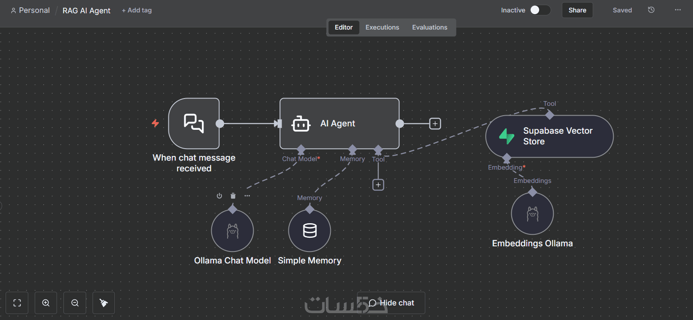This screenshot has height=320, width=693.
Task: Switch to the Executions tab
Action: click(x=382, y=27)
